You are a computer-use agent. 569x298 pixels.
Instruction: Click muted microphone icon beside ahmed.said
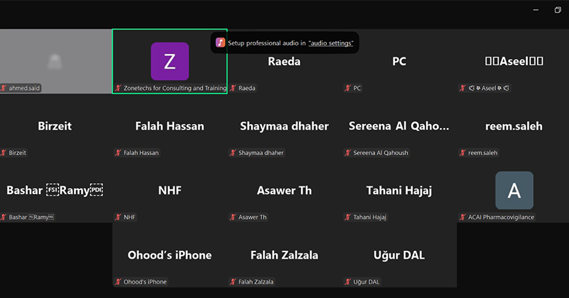3,89
